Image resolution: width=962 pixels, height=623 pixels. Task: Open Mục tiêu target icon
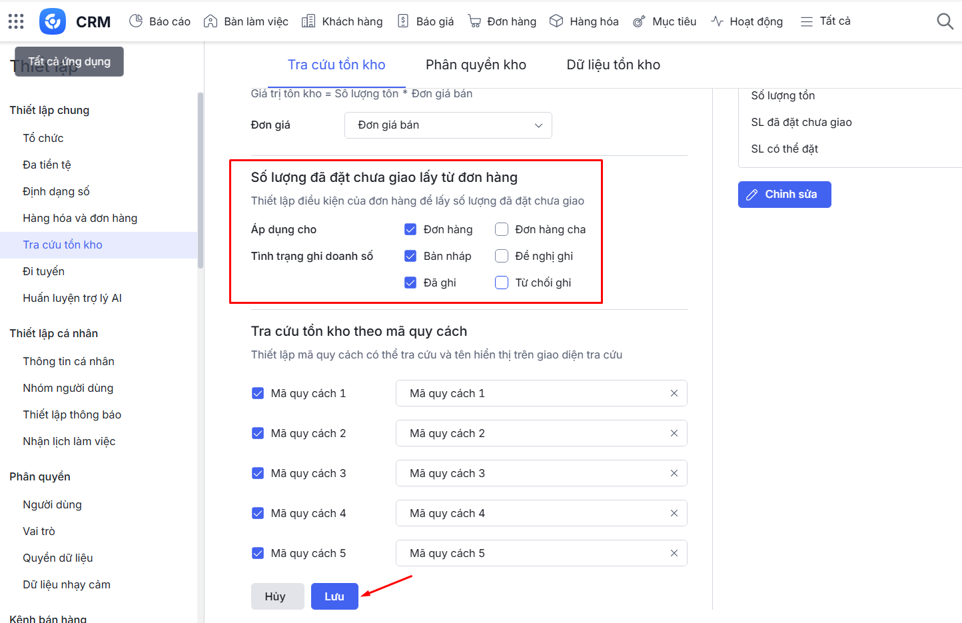[639, 21]
